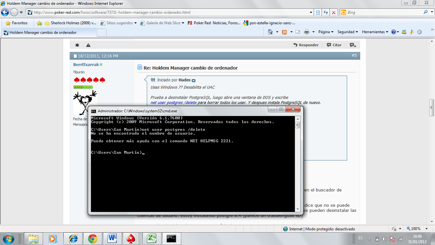Open Google Chrome from taskbar
The image size is (435, 245).
pyautogui.click(x=93, y=239)
